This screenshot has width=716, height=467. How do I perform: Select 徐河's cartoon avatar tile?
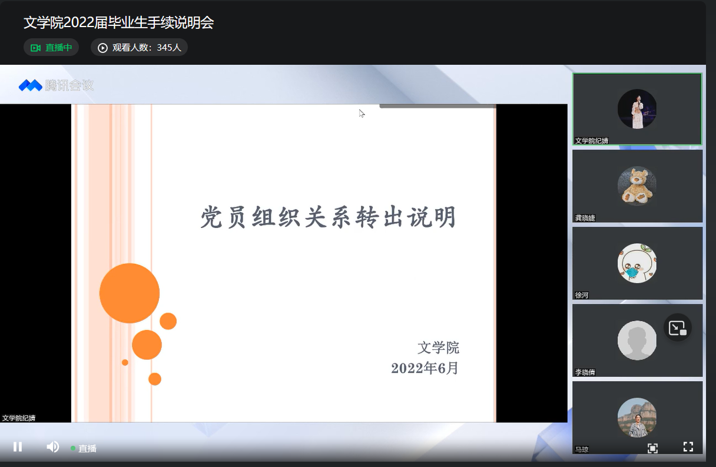tap(637, 263)
